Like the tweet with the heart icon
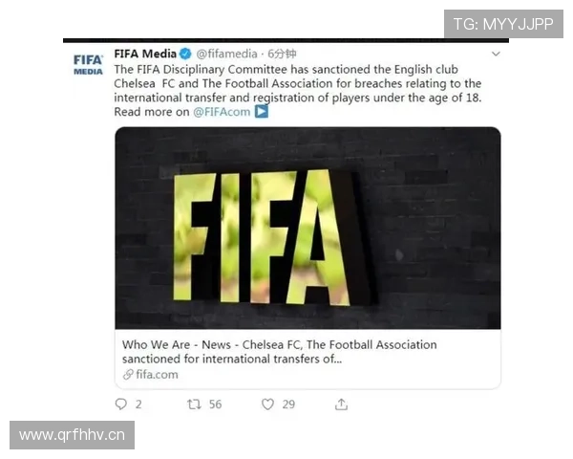Image resolution: width=573 pixels, height=459 pixels. (x=267, y=404)
